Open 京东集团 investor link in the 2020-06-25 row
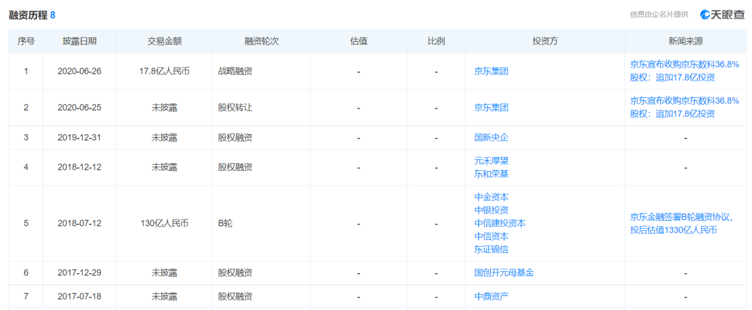 click(x=491, y=108)
